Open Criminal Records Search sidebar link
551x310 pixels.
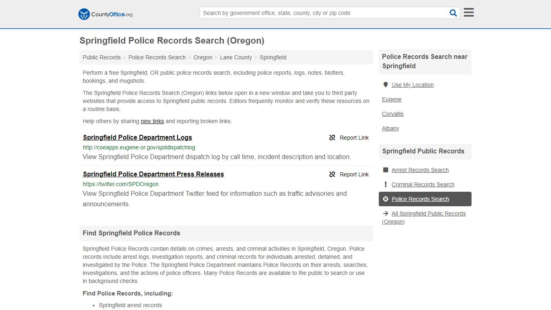point(423,184)
